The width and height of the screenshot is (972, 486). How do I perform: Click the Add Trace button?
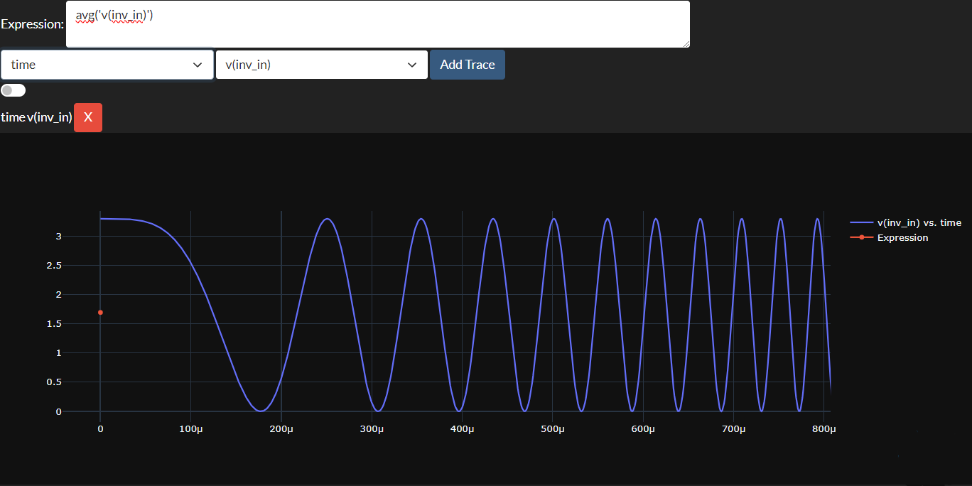tap(467, 64)
